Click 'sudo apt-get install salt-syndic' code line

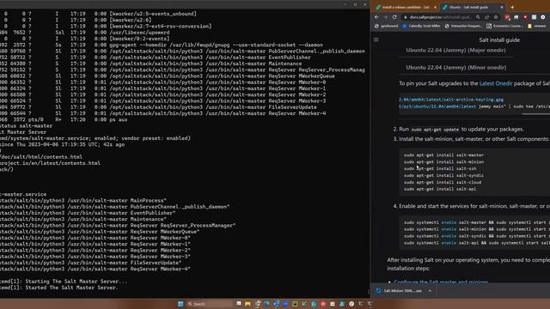[x=443, y=175]
